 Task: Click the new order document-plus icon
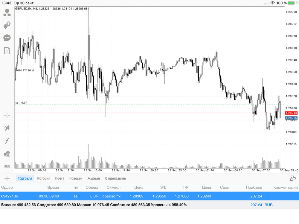click(7, 51)
